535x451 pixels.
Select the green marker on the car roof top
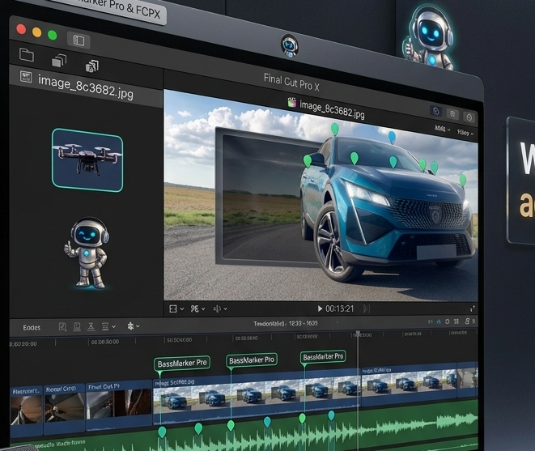(335, 129)
